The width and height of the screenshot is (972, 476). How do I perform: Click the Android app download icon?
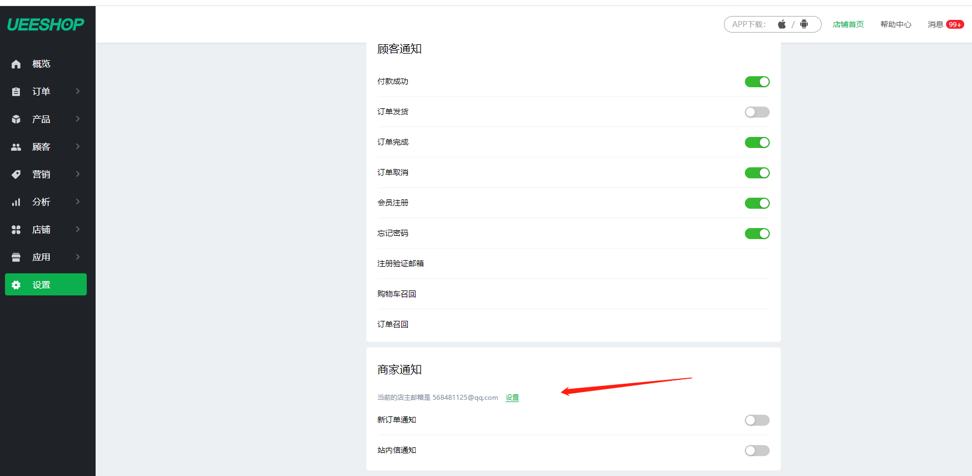(804, 24)
